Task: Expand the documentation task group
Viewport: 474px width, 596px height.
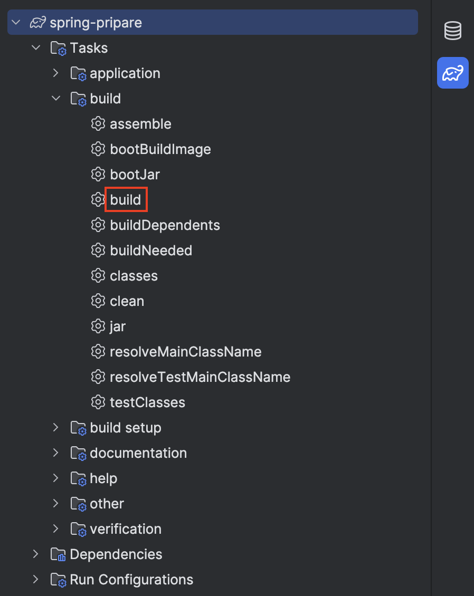Action: click(x=56, y=453)
